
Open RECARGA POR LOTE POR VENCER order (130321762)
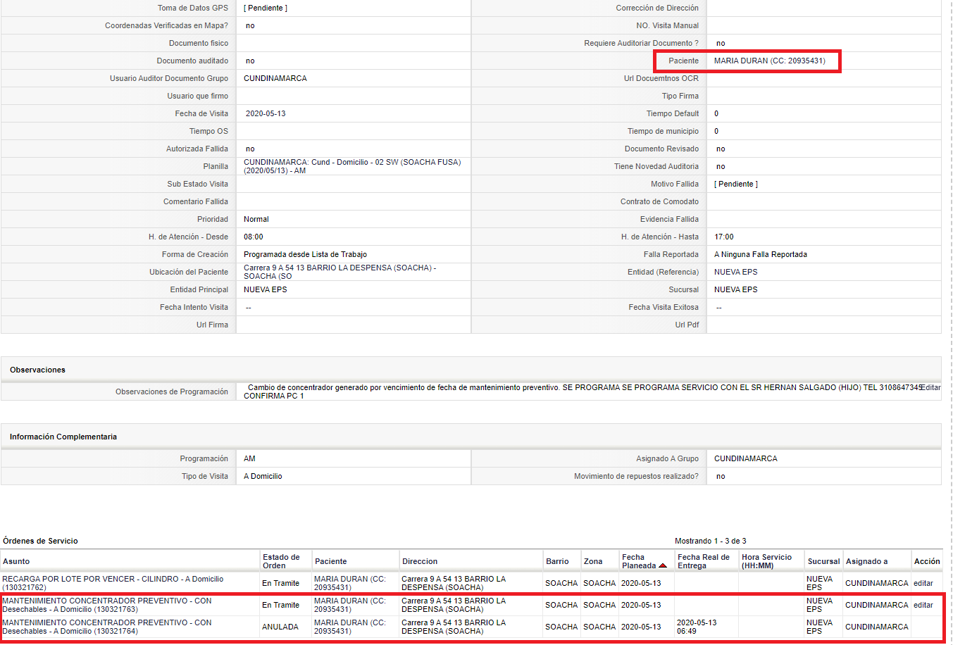pos(113,583)
